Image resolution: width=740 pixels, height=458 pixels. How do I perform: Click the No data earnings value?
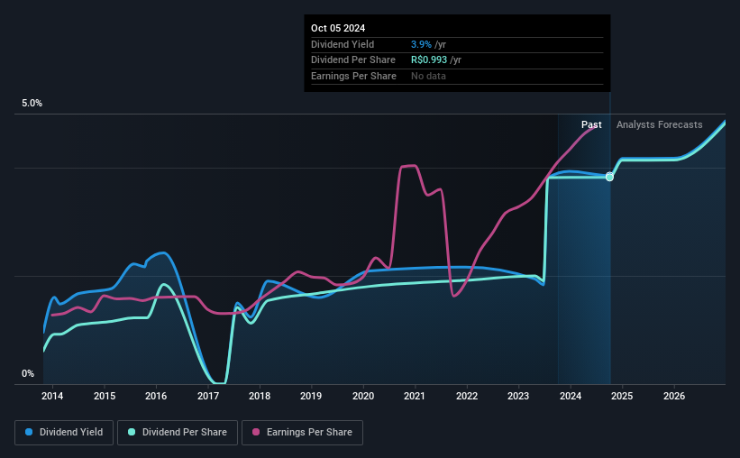(x=428, y=76)
